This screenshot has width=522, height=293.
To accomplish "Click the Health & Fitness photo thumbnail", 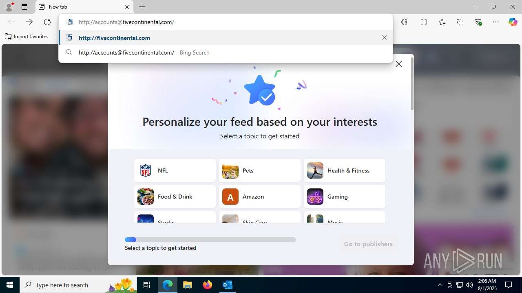I will (315, 171).
